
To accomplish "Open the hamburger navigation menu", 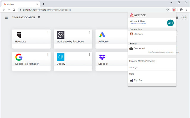I will tap(6, 18).
